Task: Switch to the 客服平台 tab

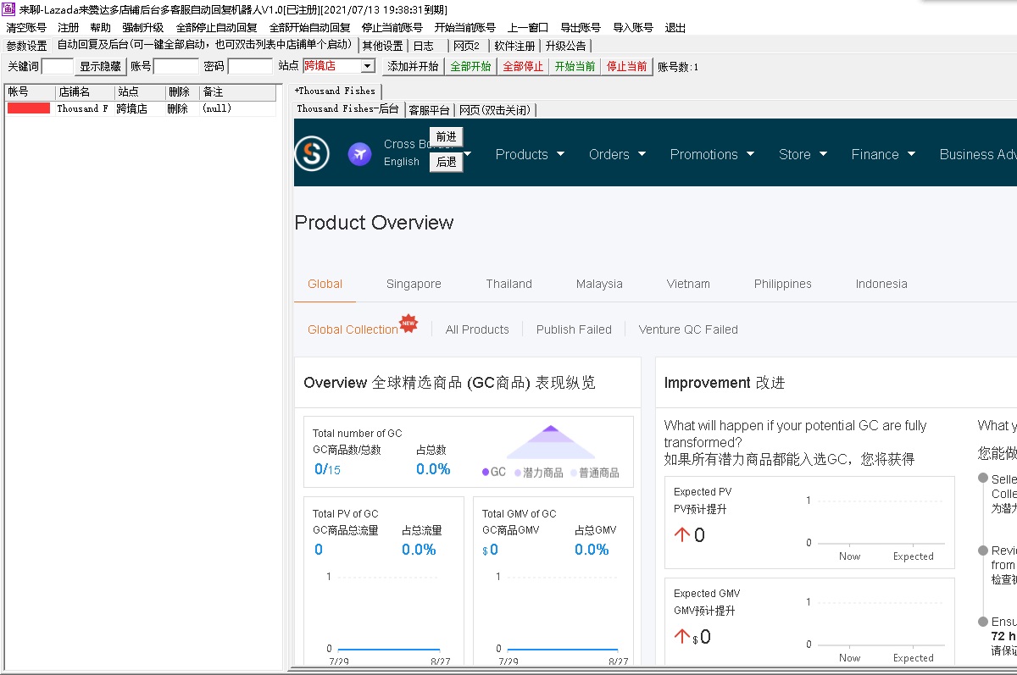Action: pos(429,110)
